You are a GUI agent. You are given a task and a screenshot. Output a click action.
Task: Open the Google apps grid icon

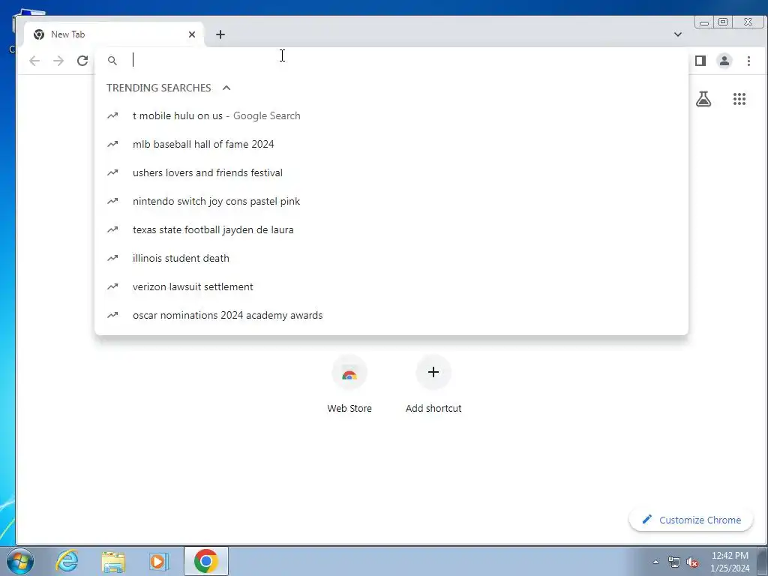pos(739,100)
